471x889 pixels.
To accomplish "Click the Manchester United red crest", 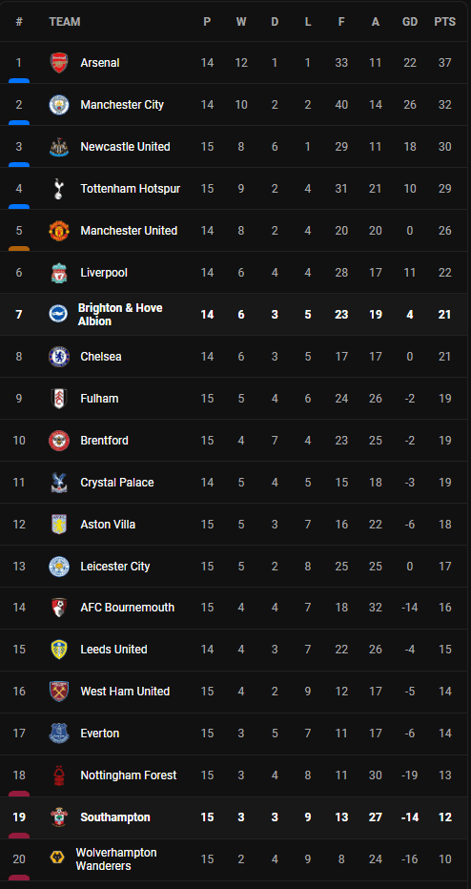I will [59, 231].
